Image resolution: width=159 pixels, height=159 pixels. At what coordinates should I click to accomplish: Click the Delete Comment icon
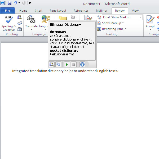coord(73,17)
